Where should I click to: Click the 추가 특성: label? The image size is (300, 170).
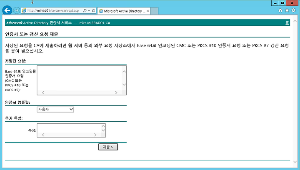pos(14,118)
